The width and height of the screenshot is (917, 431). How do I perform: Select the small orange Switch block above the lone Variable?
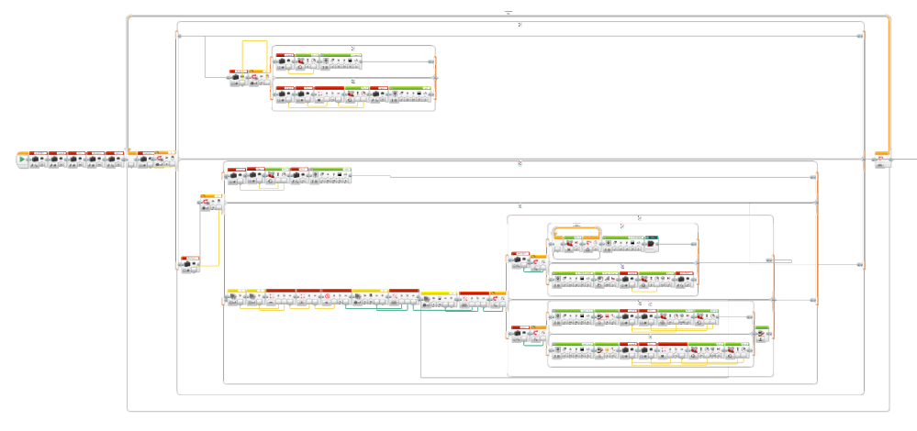click(x=210, y=203)
